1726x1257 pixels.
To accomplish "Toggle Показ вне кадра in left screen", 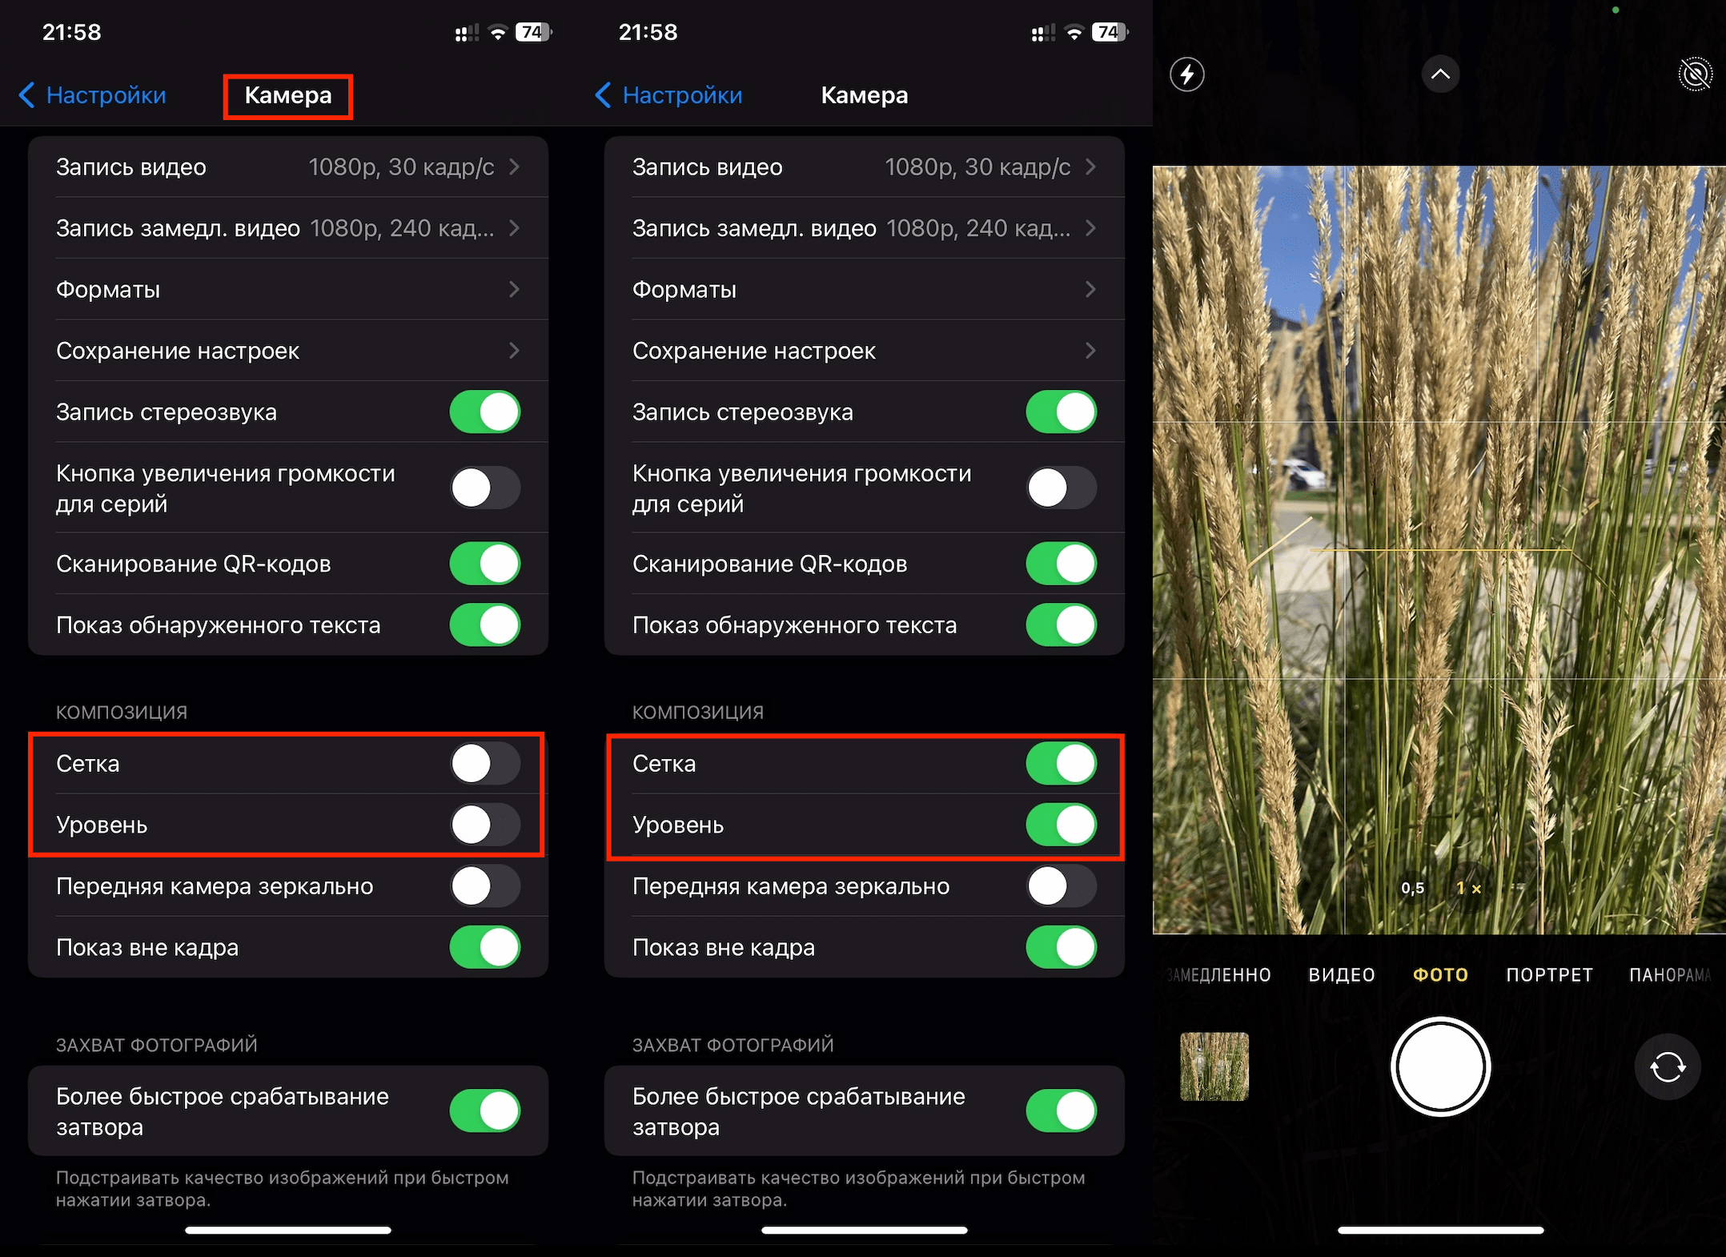I will click(485, 947).
